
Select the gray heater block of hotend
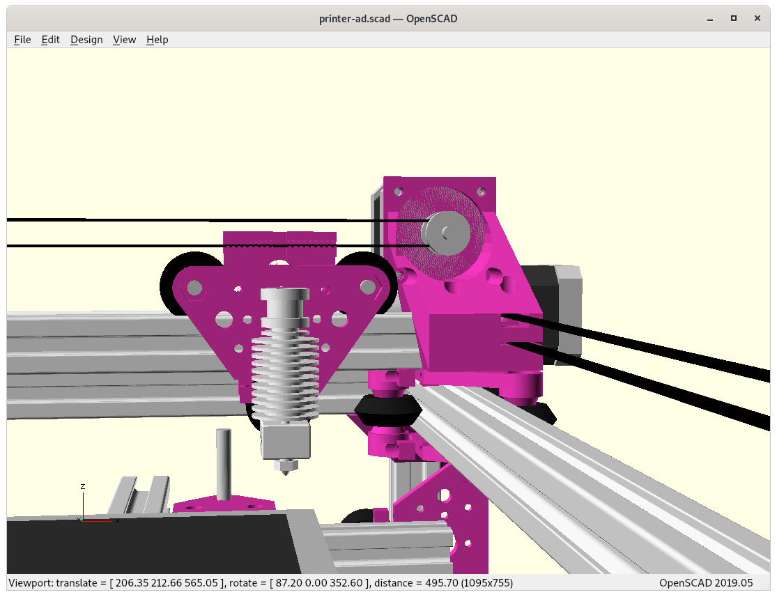pyautogui.click(x=285, y=440)
